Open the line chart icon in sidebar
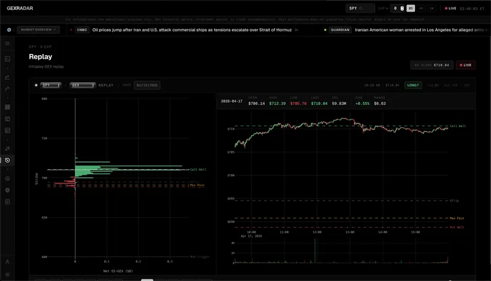Viewport: 491px width, 281px height. 7,77
